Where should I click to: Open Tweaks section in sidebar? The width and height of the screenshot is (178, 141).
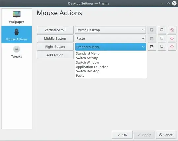(16, 52)
